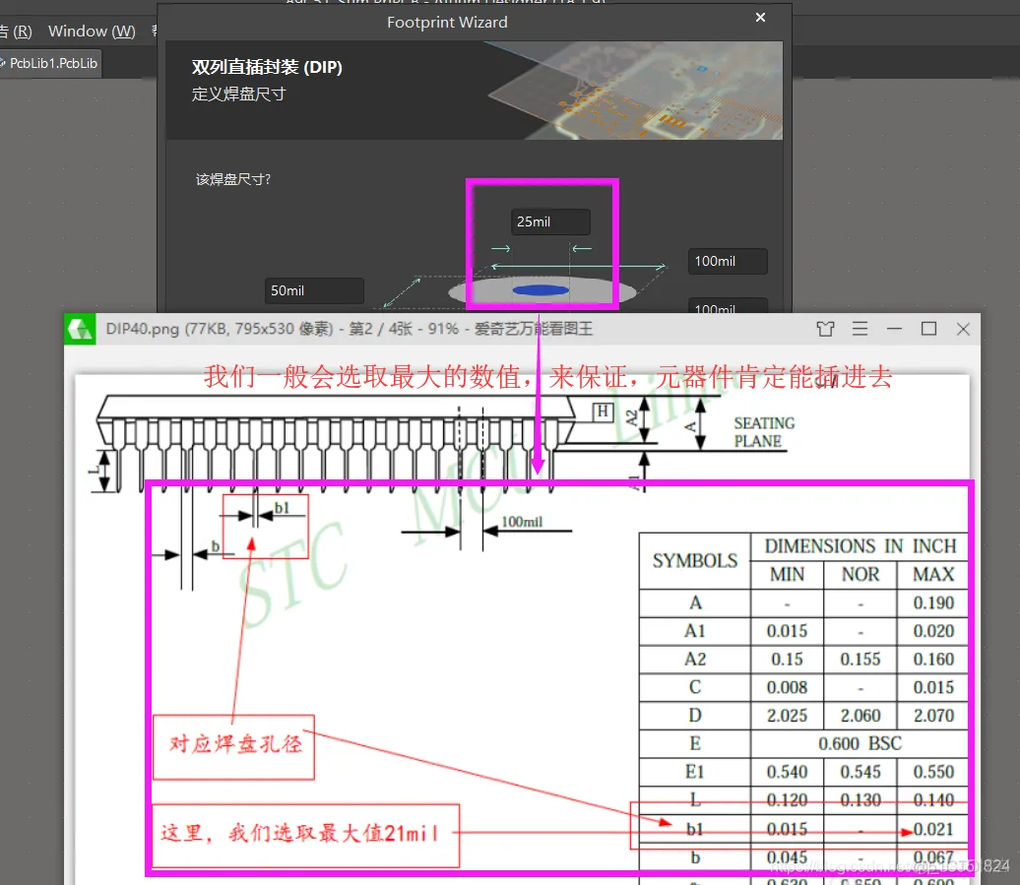Click the 0.008 C min value
This screenshot has width=1020, height=885.
point(787,687)
